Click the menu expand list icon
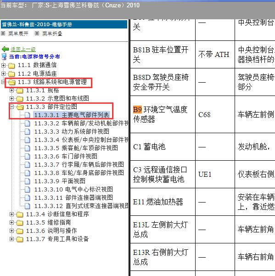This screenshot has height=276, width=275. 3,33
